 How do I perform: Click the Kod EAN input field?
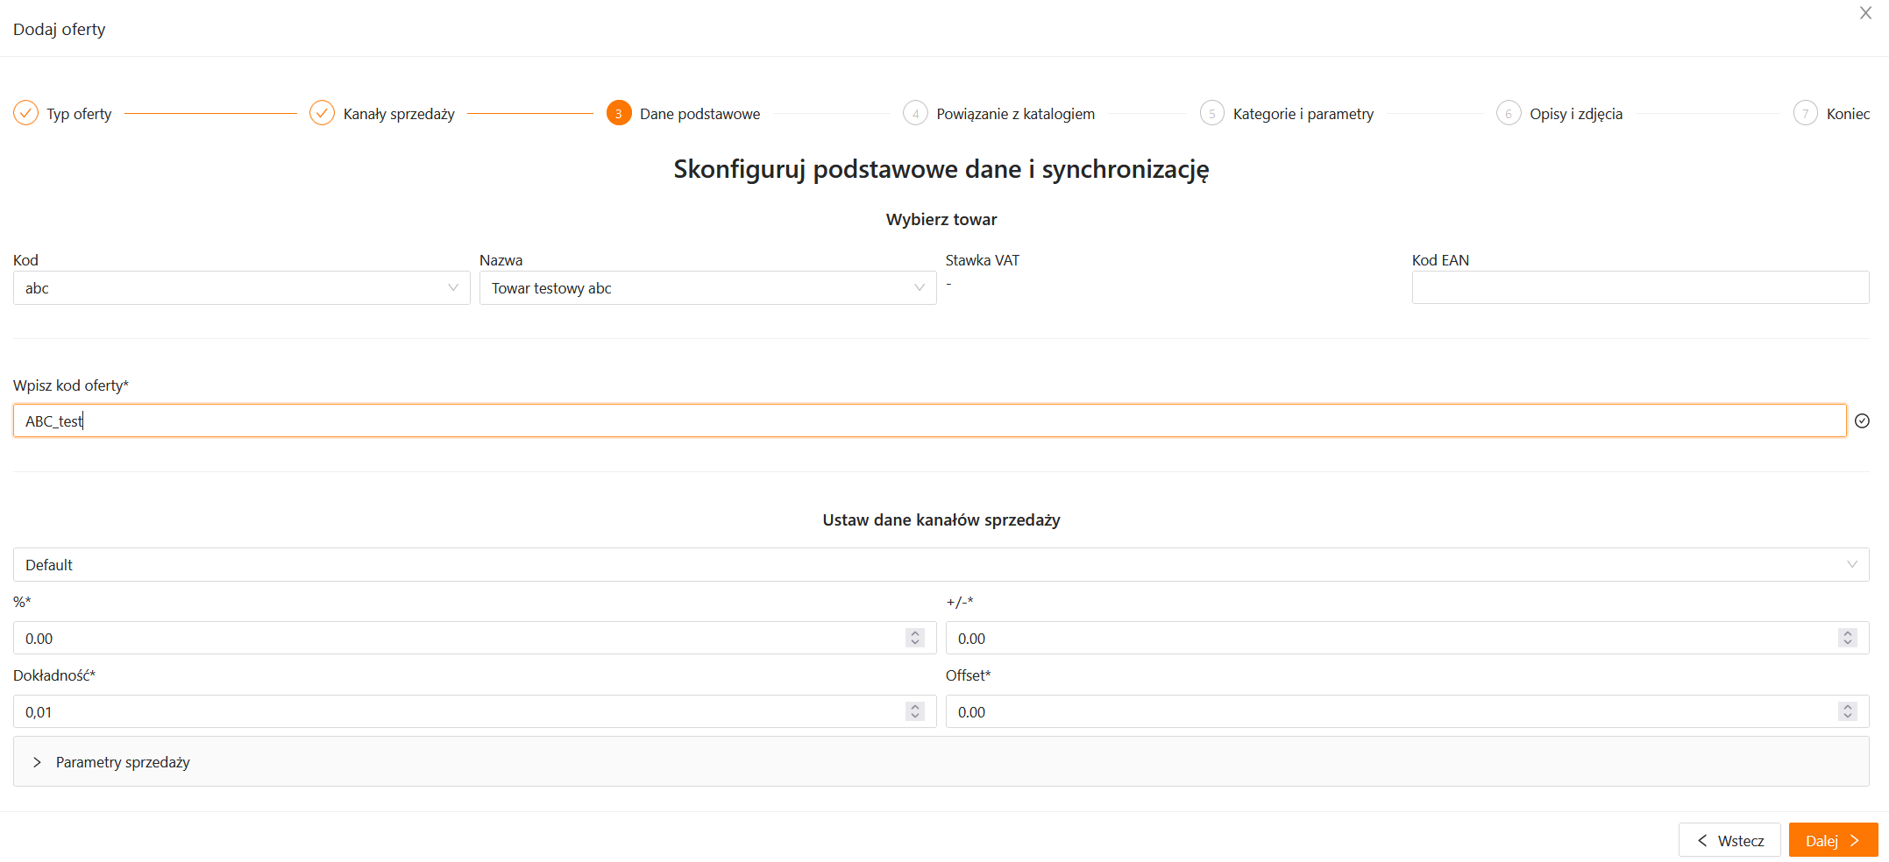(1639, 288)
